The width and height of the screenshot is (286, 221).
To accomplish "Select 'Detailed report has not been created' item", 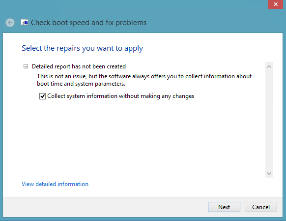I will click(79, 66).
